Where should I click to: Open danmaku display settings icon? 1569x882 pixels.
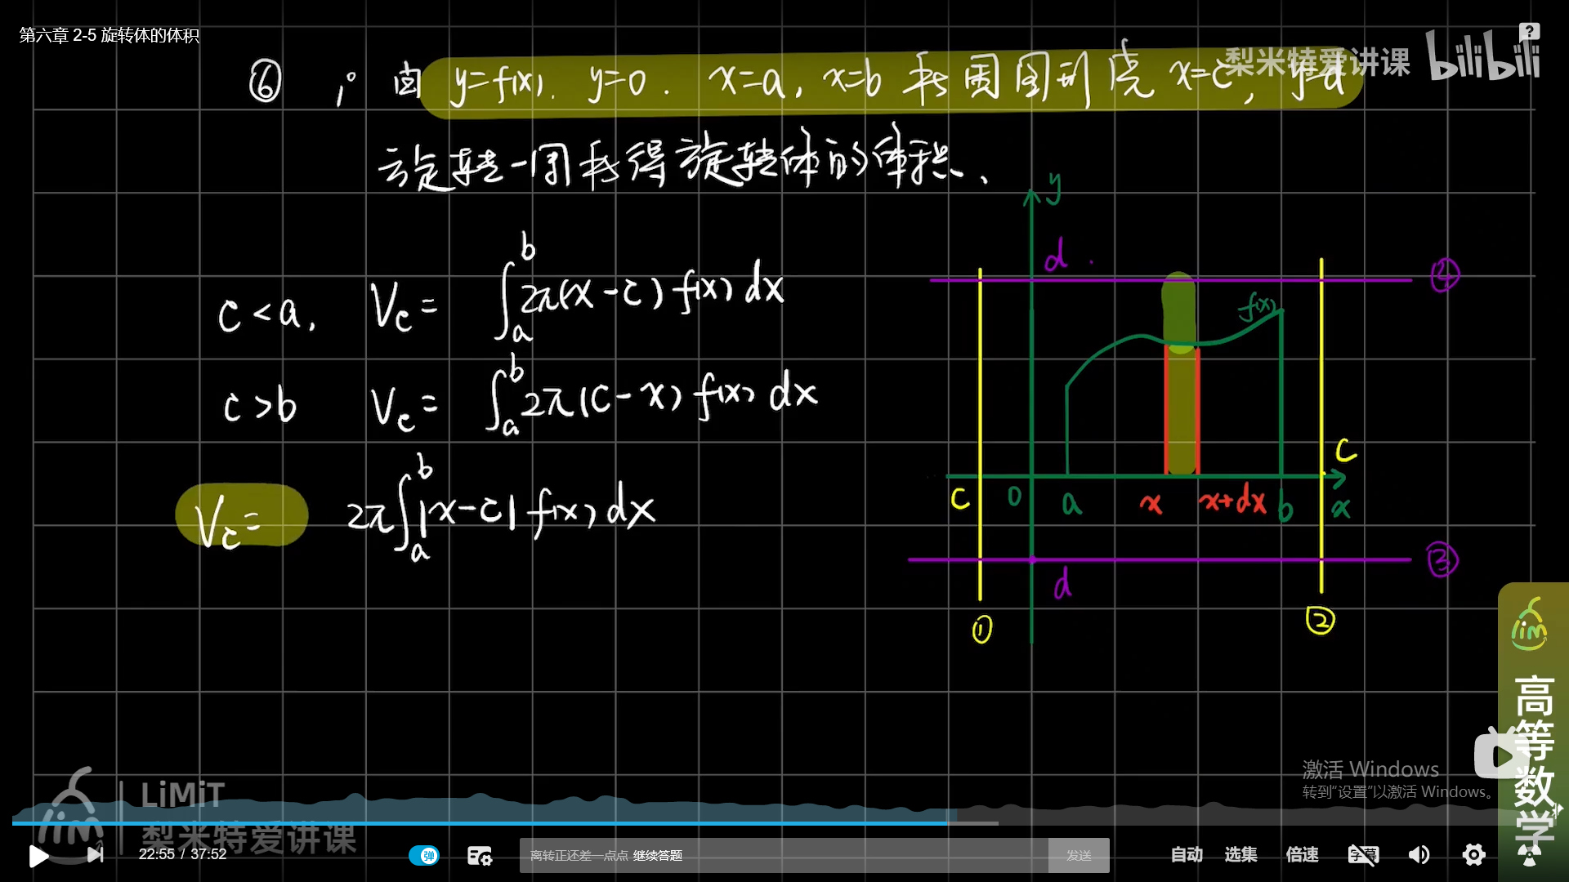[479, 855]
